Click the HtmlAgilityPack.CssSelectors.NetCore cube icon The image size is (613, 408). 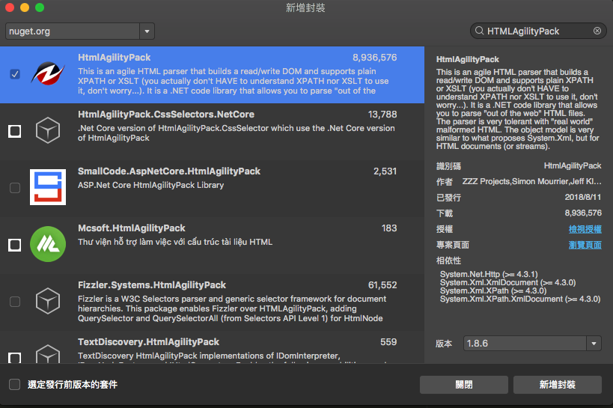(48, 131)
